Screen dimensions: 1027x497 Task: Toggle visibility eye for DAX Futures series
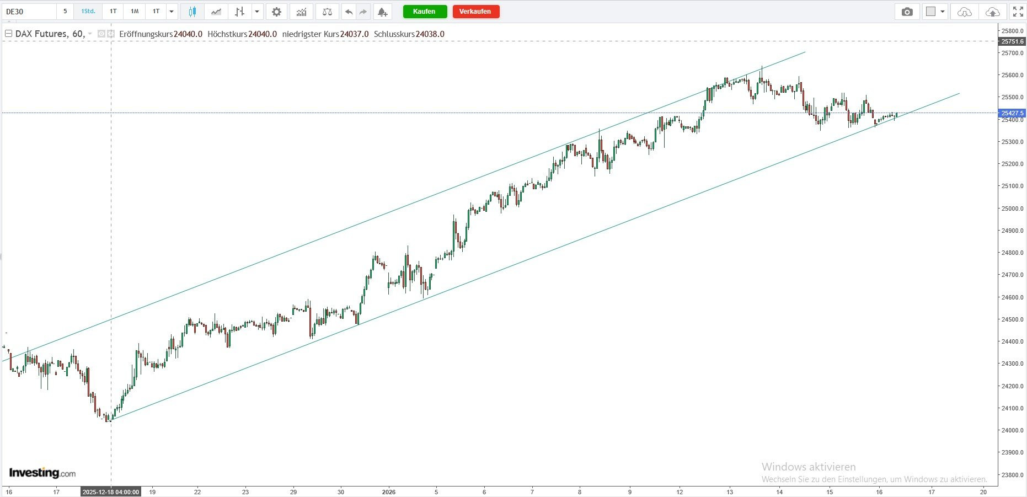101,34
